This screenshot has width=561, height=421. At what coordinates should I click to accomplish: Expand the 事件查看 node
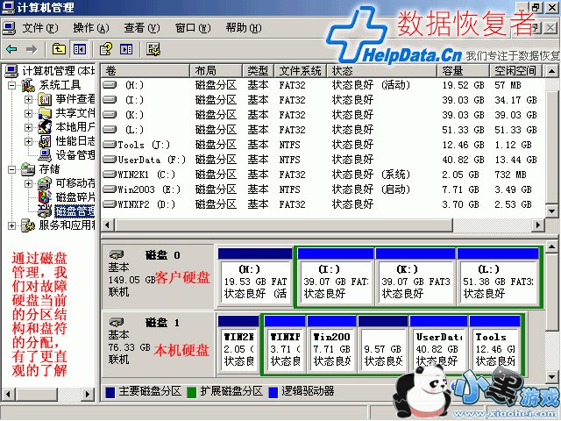pos(29,99)
